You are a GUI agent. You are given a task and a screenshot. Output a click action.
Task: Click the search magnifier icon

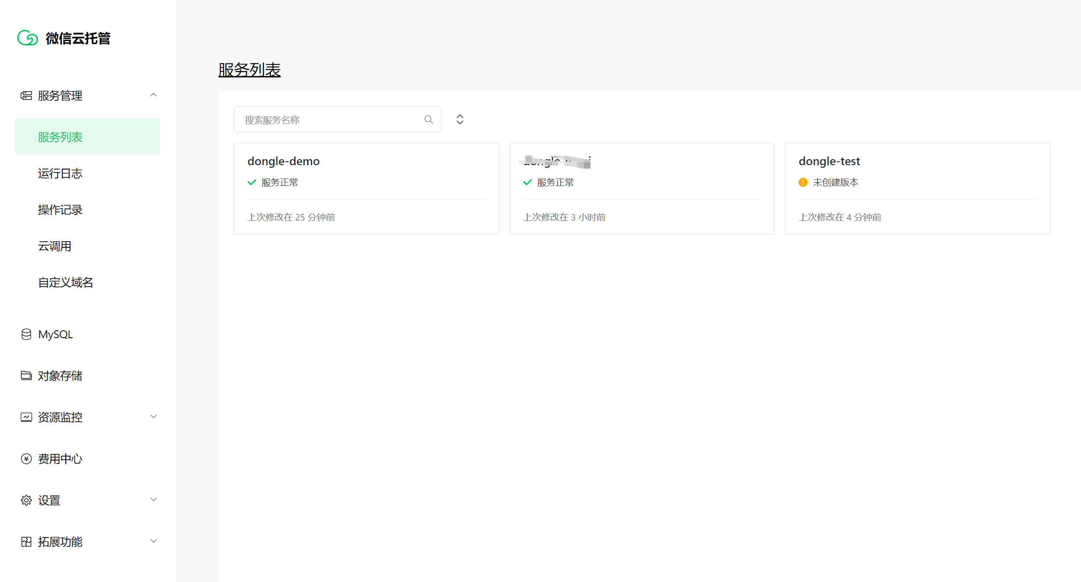click(x=428, y=119)
